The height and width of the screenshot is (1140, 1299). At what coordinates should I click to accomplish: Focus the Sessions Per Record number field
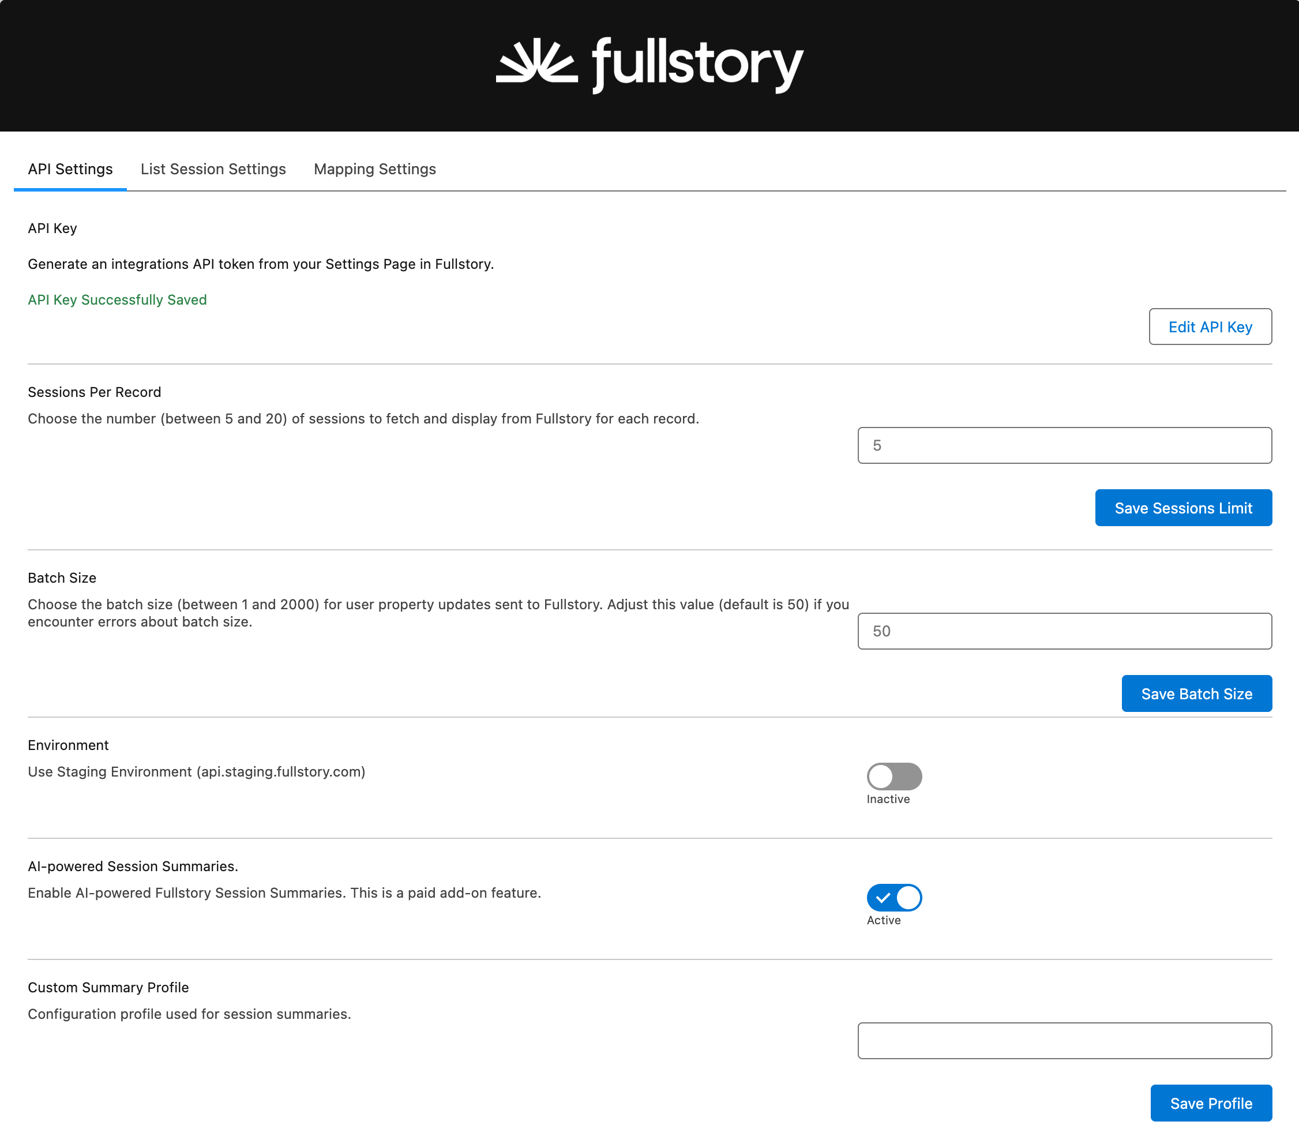pyautogui.click(x=1064, y=445)
